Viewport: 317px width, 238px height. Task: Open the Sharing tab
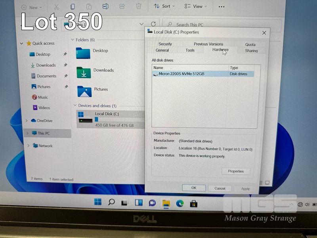pos(251,51)
